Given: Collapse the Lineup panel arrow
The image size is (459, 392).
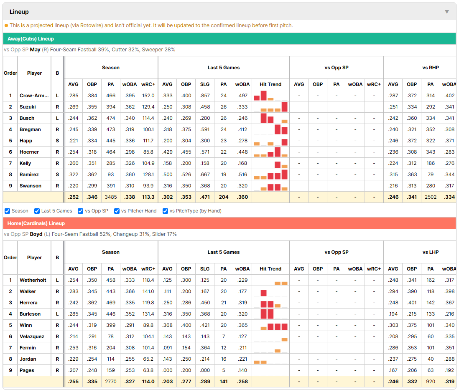Looking at the screenshot, I should pos(447,12).
